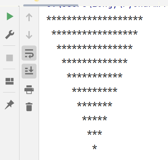Click the green Run/Rerun arrow

10,17
